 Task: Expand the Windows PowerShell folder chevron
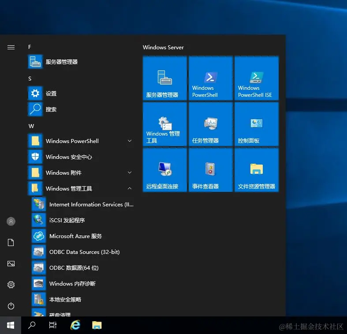click(x=130, y=141)
